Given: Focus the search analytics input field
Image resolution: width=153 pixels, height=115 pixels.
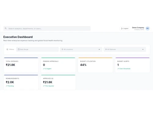Looking at the screenshot, I should 47,29.
